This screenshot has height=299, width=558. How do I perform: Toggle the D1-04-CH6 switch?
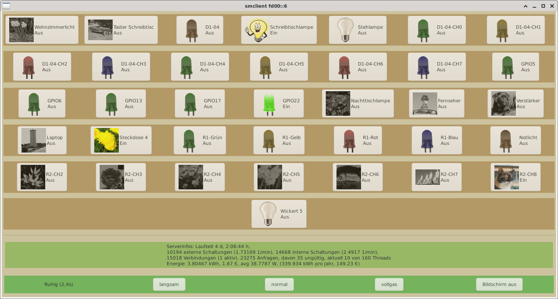point(358,67)
